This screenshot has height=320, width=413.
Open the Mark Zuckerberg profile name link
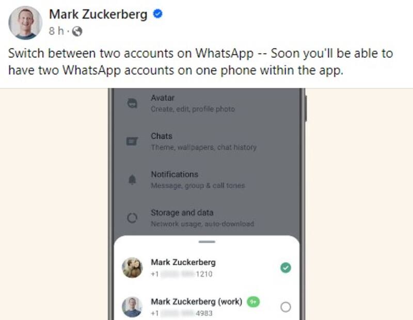tap(98, 14)
